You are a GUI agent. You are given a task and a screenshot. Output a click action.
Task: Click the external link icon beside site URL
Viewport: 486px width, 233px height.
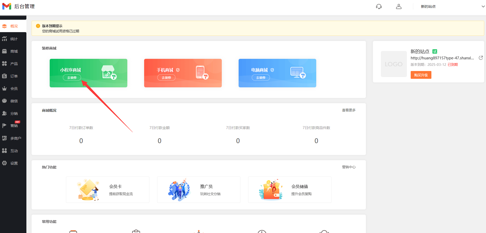pos(481,58)
